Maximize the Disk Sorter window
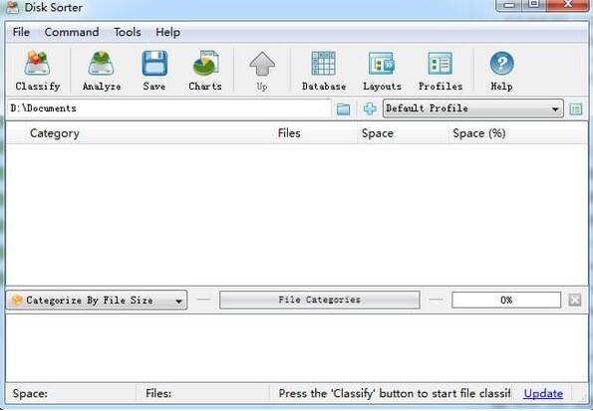Viewport: 593px width, 411px height. [533, 5]
